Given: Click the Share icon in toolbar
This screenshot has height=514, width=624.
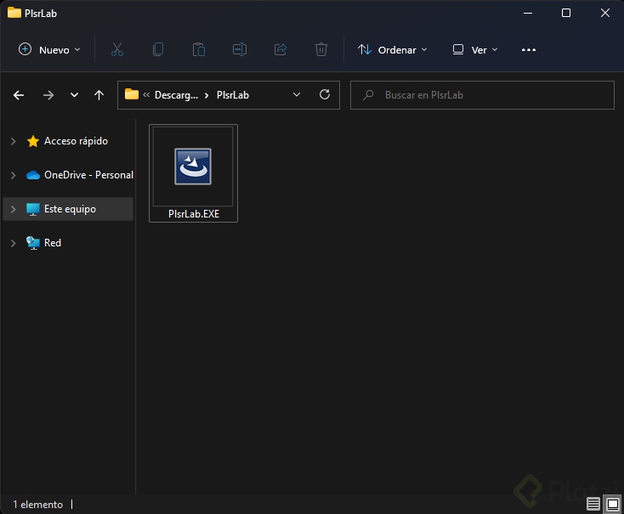Looking at the screenshot, I should click(x=281, y=50).
